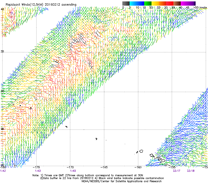Click the small island outline near -166 longitude

(96, 139)
